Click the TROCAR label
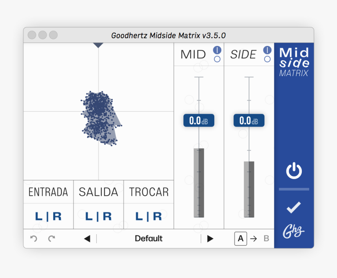This screenshot has height=278, width=337. (x=149, y=192)
